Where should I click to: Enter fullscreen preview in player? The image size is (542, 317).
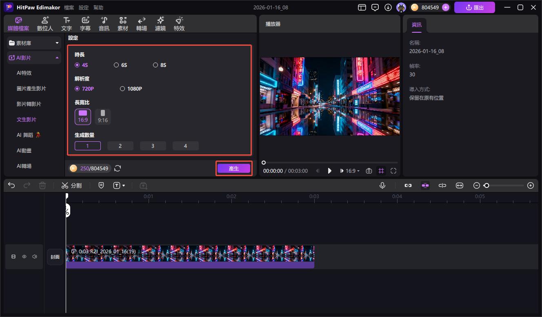click(x=393, y=171)
